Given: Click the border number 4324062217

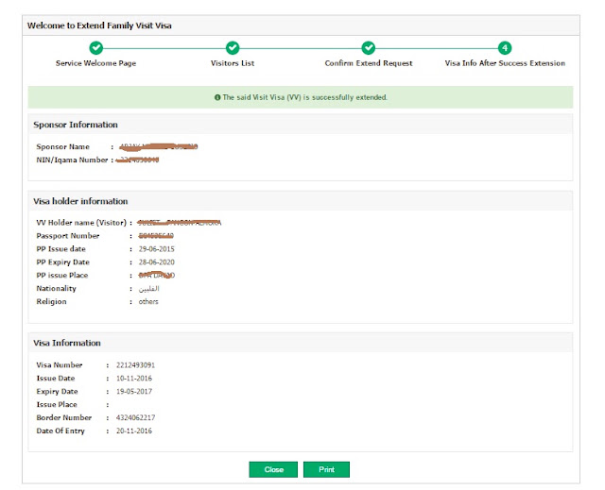Looking at the screenshot, I should pos(135,417).
